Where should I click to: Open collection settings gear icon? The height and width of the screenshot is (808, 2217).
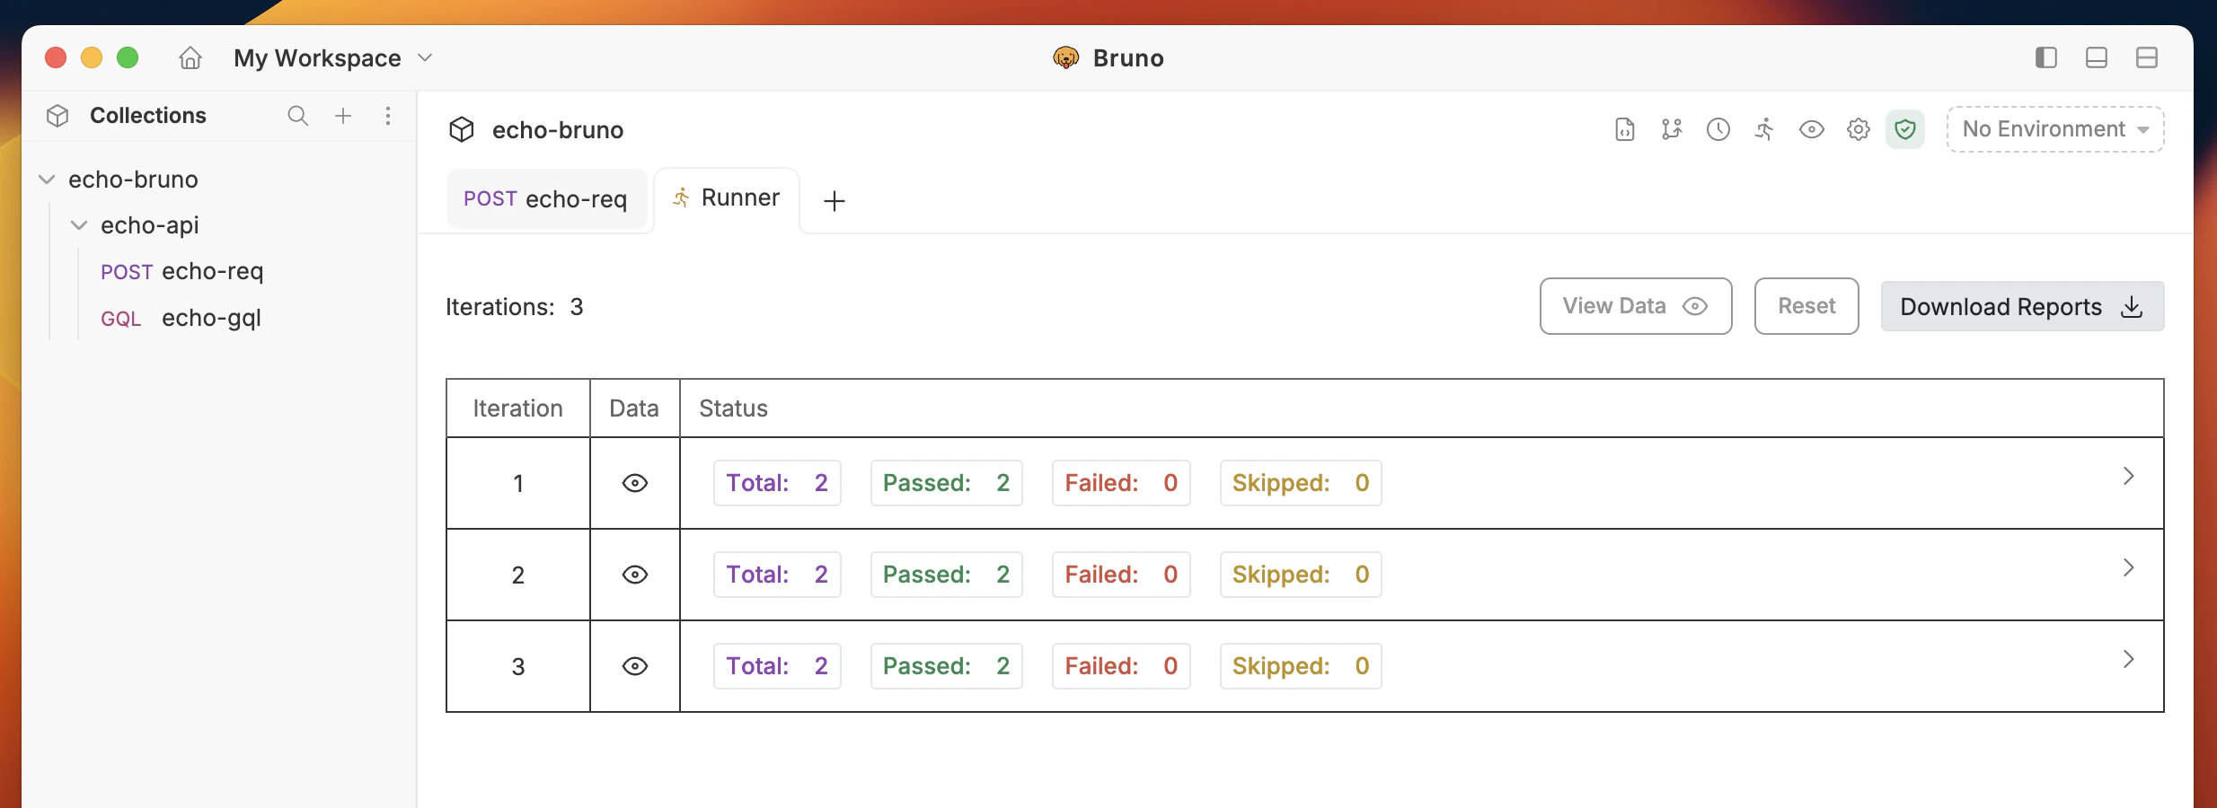[x=1858, y=128]
